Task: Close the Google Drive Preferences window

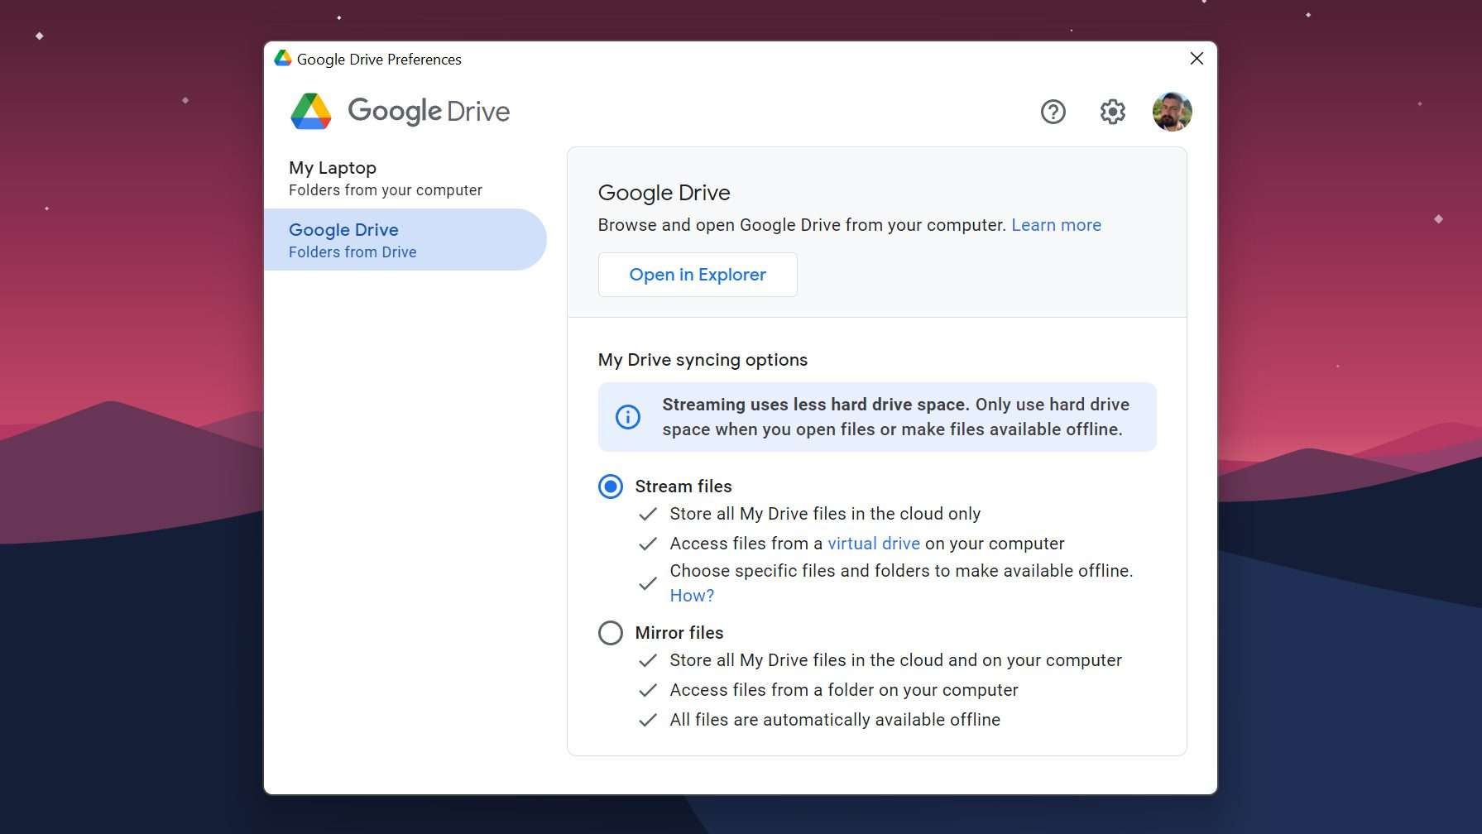Action: 1197,59
